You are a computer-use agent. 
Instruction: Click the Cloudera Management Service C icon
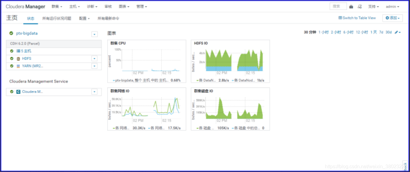(18, 92)
